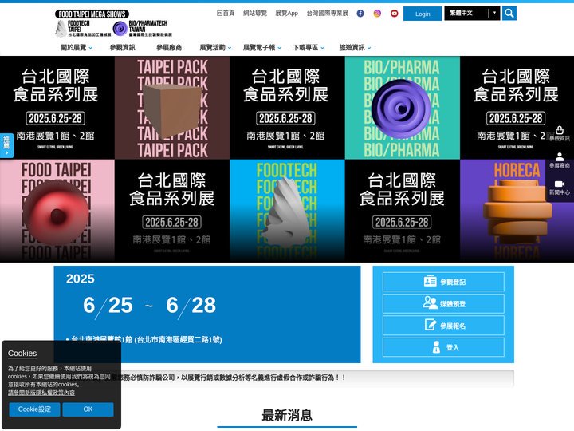Click the HORECA purple banner tile
574x431 pixels.
click(517, 211)
